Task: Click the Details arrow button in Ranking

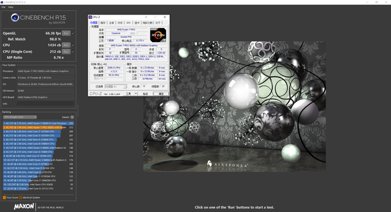Action: [x=72, y=117]
